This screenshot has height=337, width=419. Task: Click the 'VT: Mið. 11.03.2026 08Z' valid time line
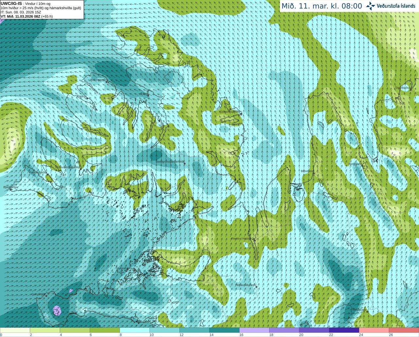pos(27,16)
